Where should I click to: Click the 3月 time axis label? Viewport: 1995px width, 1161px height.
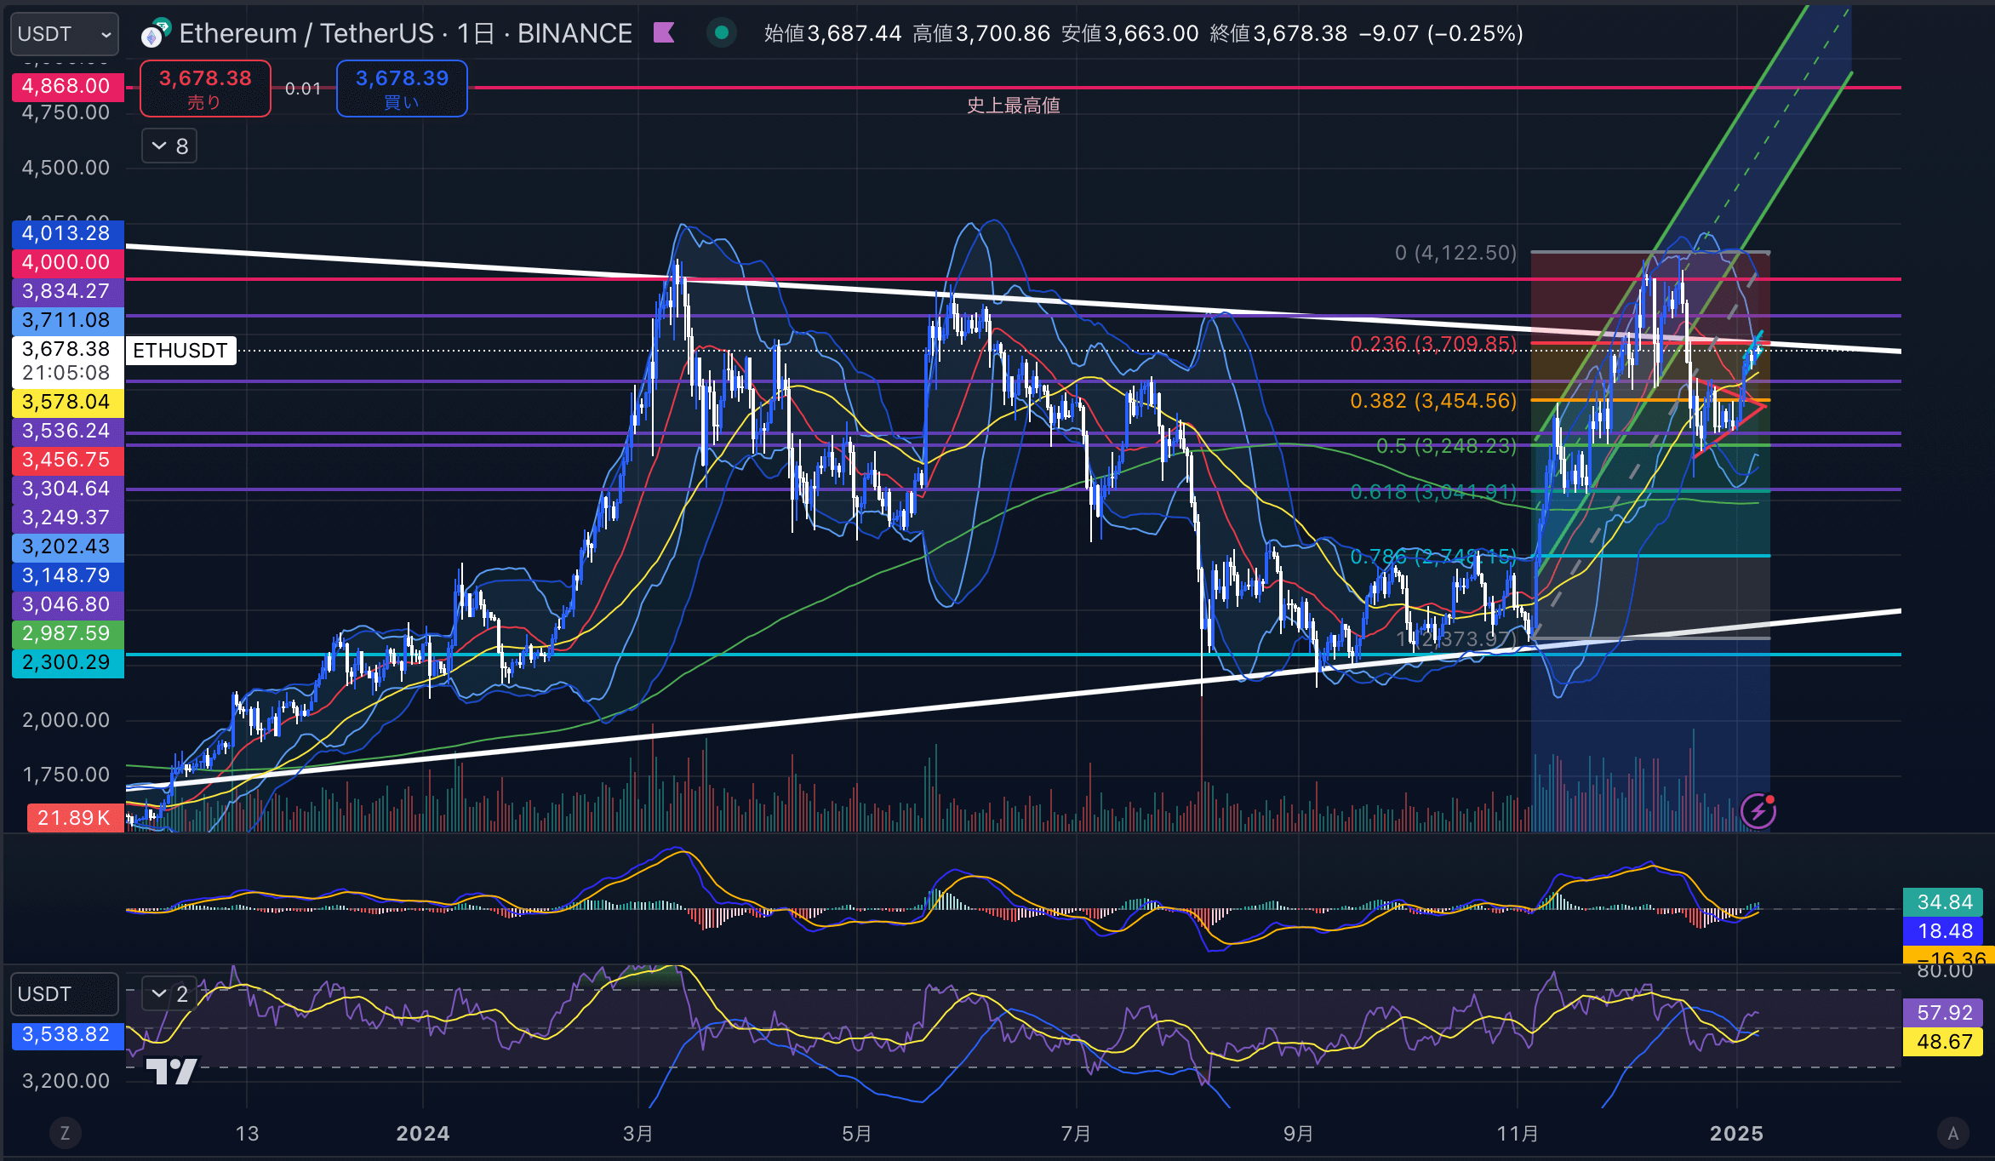click(x=638, y=1134)
